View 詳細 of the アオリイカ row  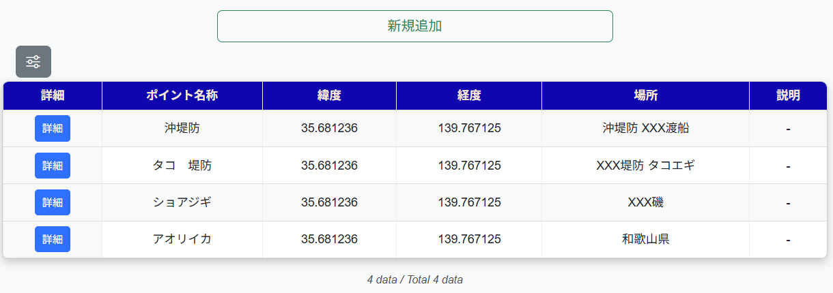click(x=53, y=239)
